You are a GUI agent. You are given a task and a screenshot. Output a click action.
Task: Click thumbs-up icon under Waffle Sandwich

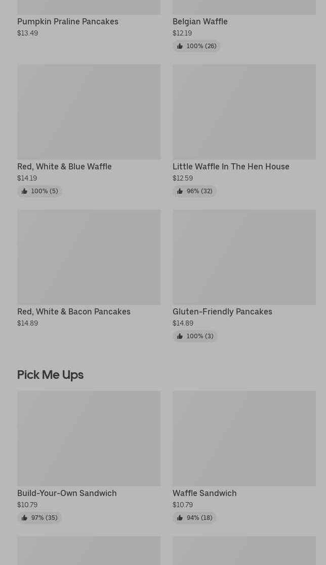[x=180, y=518]
